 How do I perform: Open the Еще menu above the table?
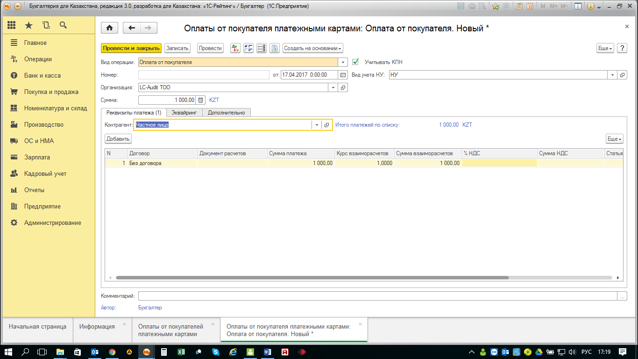click(x=614, y=139)
